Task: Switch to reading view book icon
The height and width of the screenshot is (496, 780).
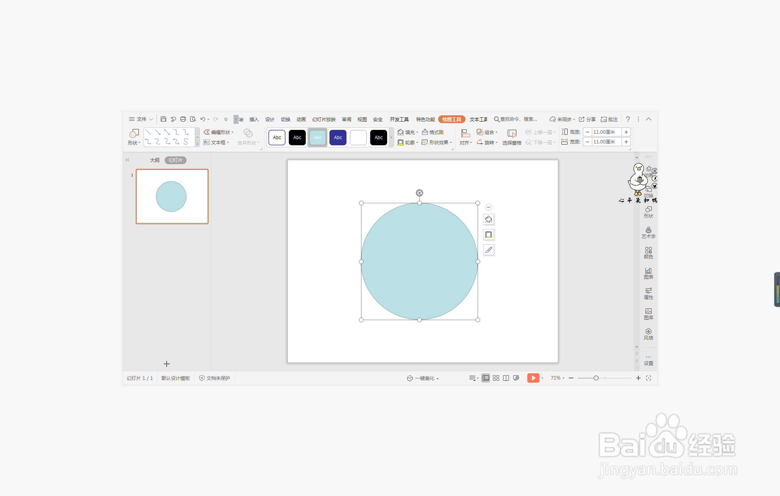Action: click(506, 378)
